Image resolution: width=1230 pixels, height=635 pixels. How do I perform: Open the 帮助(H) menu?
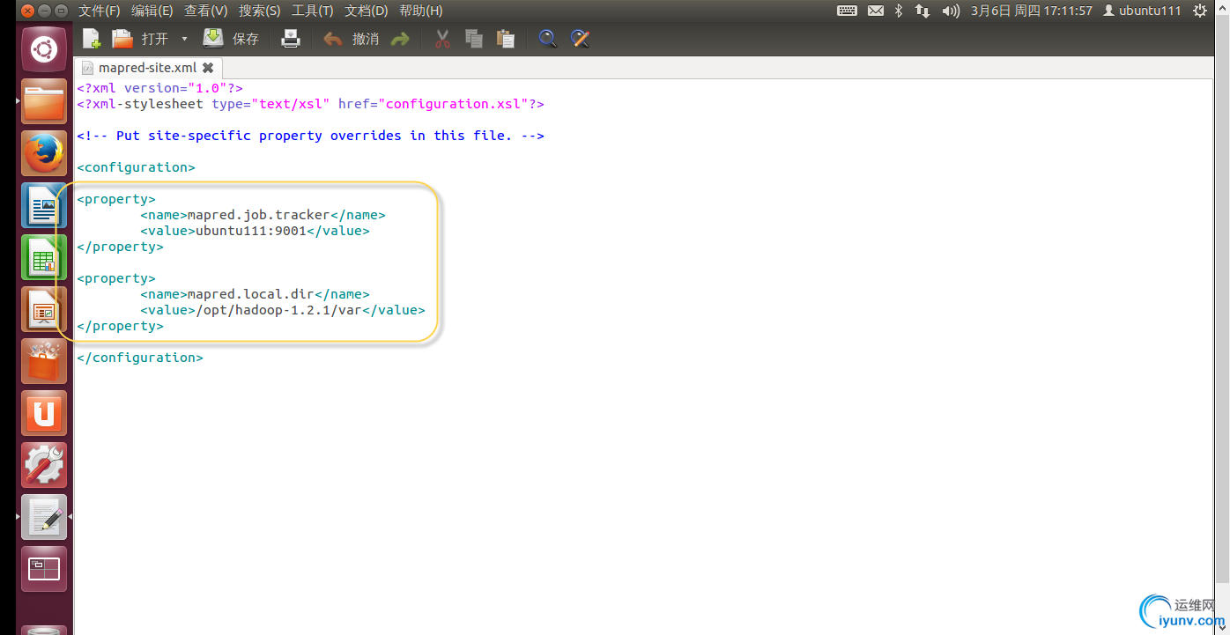click(x=421, y=11)
